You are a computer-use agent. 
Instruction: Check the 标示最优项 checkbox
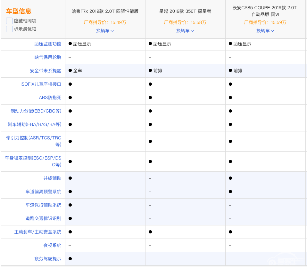pyautogui.click(x=9, y=29)
